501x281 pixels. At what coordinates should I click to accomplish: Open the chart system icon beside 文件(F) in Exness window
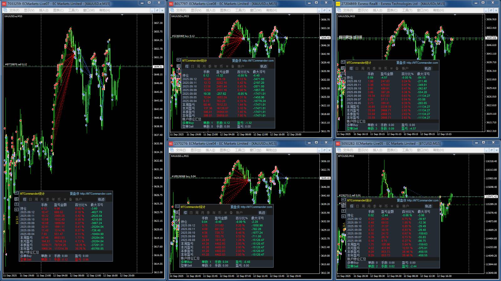(339, 10)
